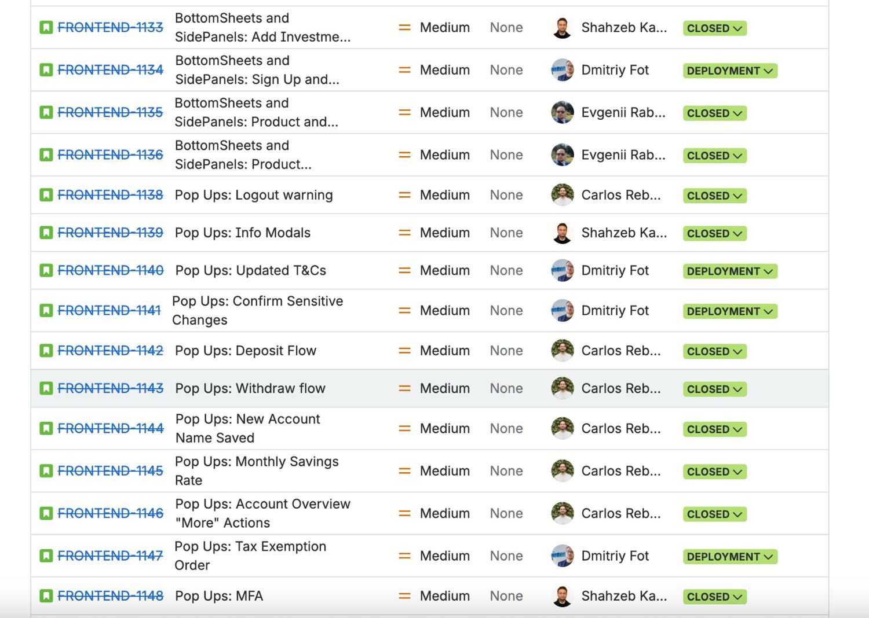
Task: Click medium priority icon on FRONTEND-1147 row
Action: [x=404, y=556]
